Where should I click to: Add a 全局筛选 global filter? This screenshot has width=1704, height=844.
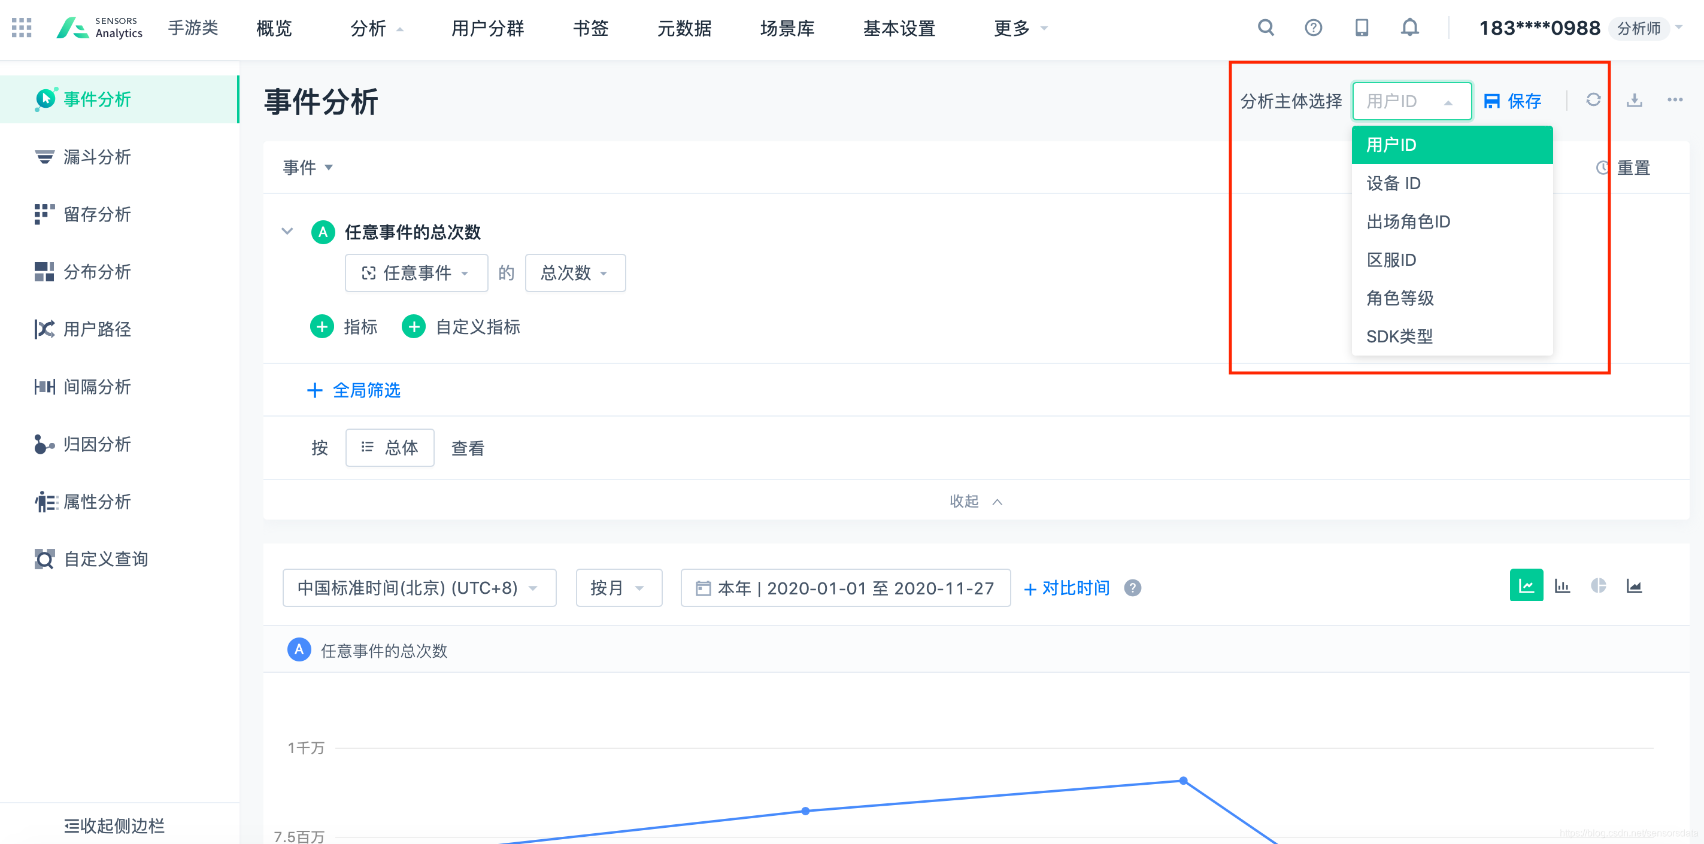pos(354,390)
